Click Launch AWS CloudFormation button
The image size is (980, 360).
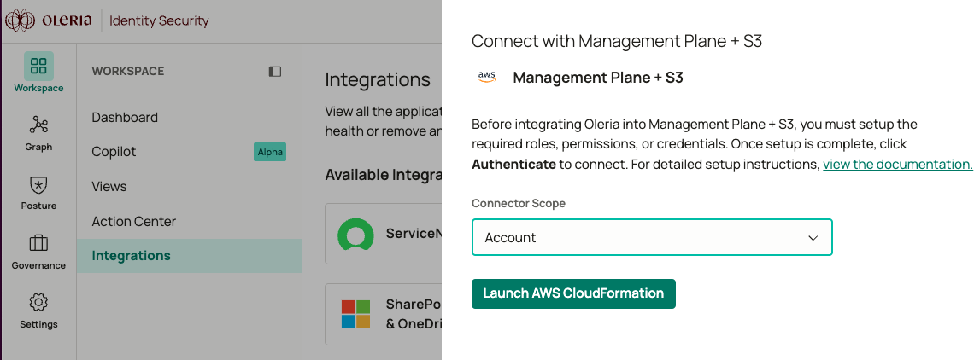tap(573, 293)
